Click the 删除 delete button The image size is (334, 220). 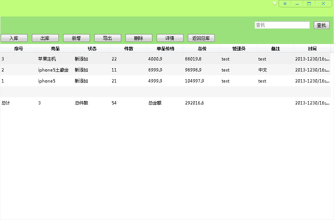tap(139, 38)
